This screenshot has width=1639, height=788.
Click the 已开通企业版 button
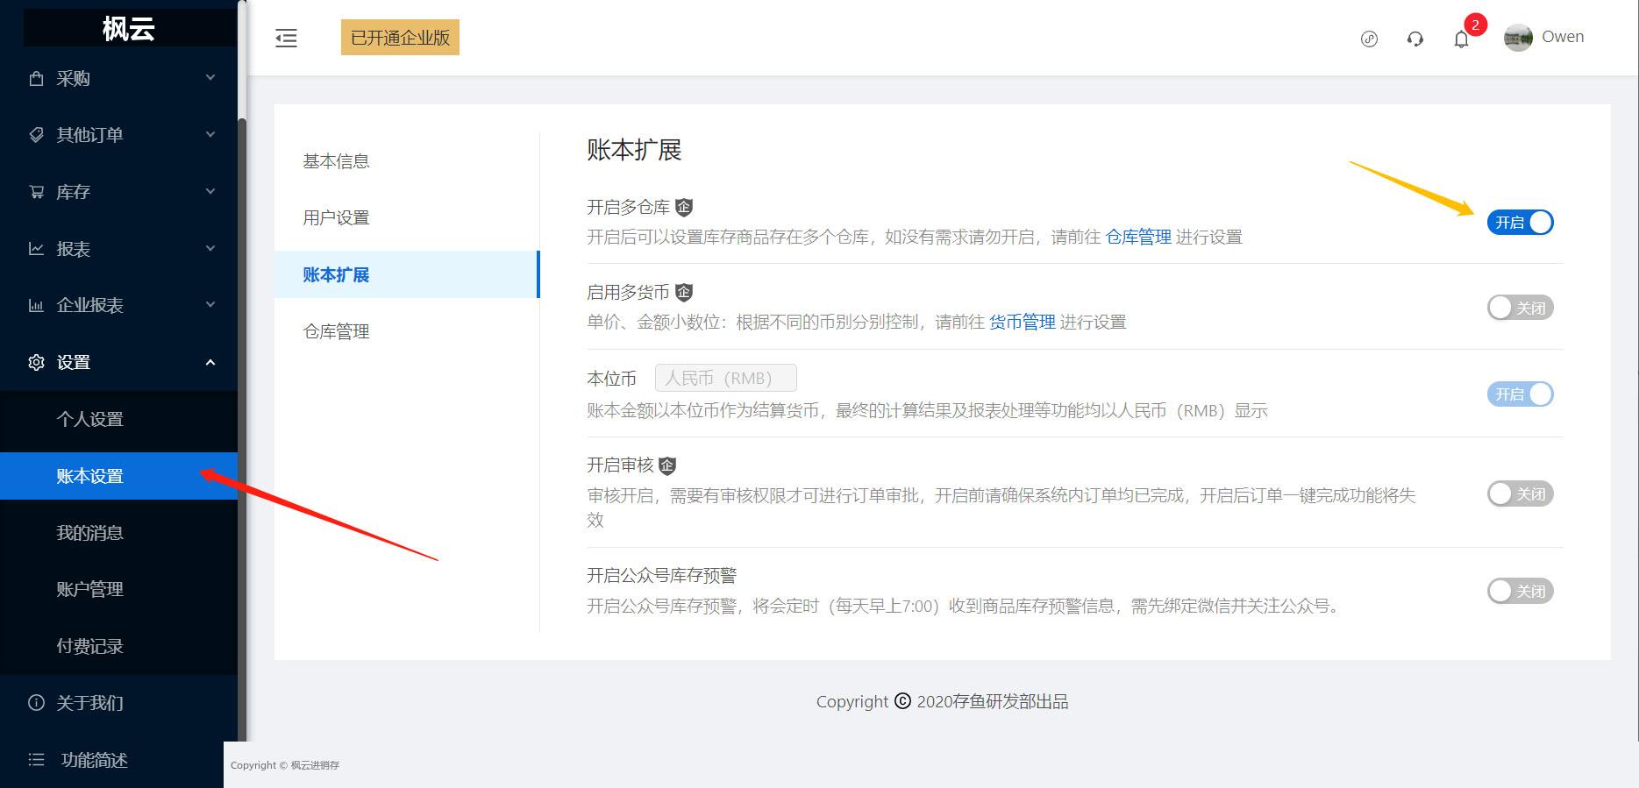coord(400,38)
